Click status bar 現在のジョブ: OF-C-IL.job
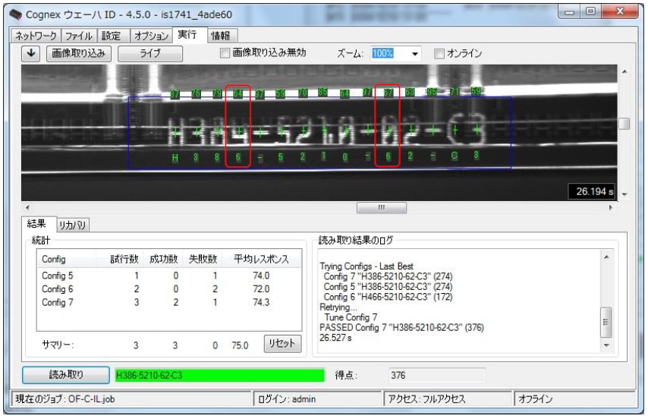This screenshot has height=416, width=648. (x=131, y=399)
